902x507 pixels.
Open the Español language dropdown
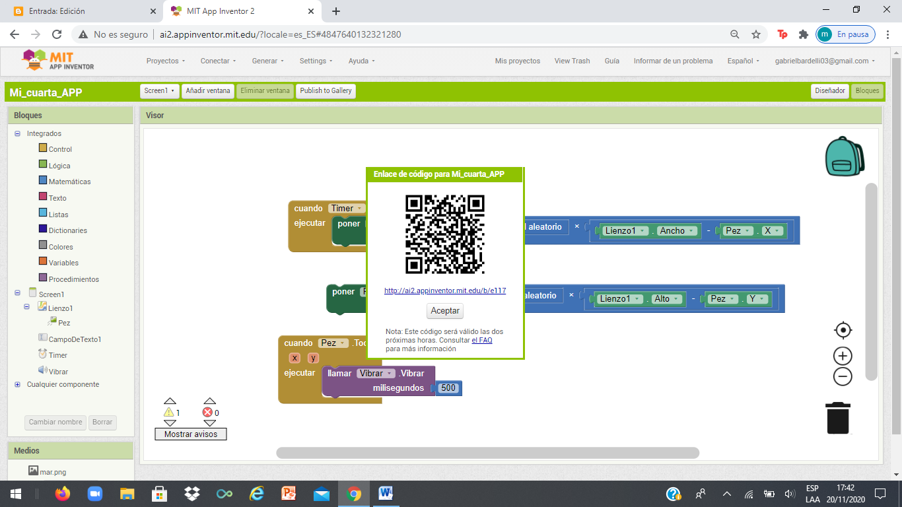coord(744,61)
